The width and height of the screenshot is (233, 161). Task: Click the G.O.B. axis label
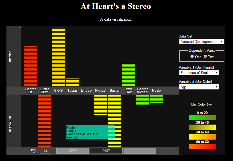[59, 91]
